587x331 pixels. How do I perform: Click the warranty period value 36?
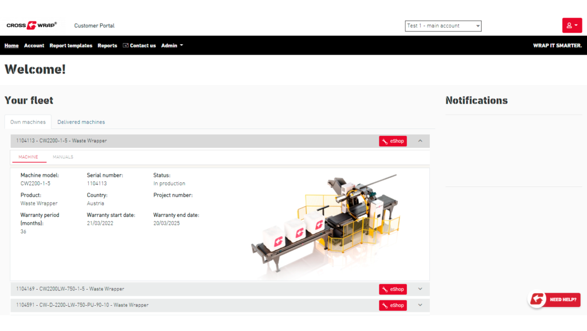coord(23,232)
